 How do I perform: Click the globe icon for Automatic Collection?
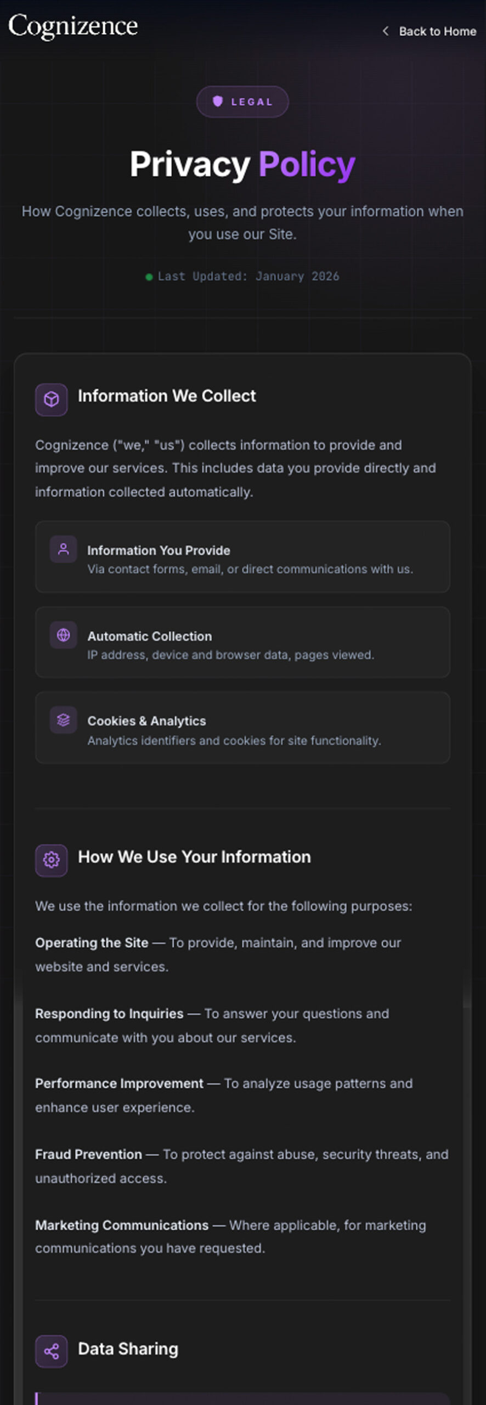point(63,634)
